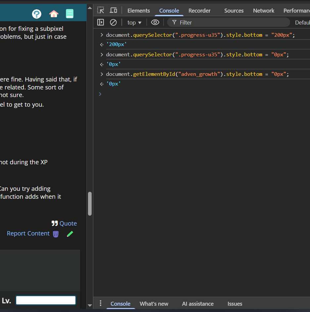Go to the home page icon
Image resolution: width=310 pixels, height=312 pixels.
[x=54, y=14]
